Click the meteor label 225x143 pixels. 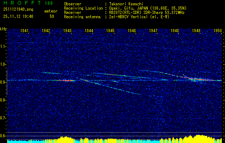(51, 11)
